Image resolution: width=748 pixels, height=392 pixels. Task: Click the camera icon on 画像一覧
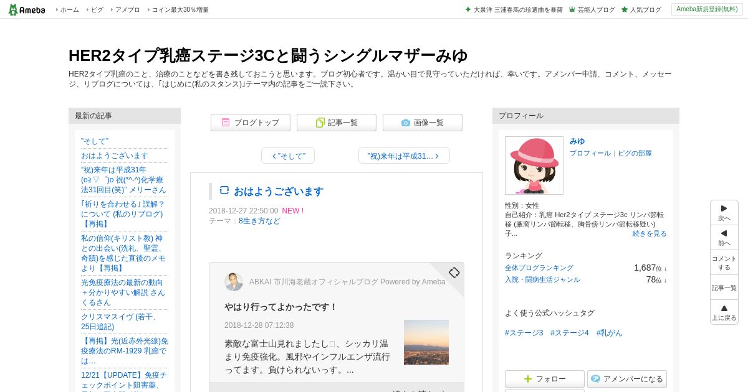coord(406,123)
